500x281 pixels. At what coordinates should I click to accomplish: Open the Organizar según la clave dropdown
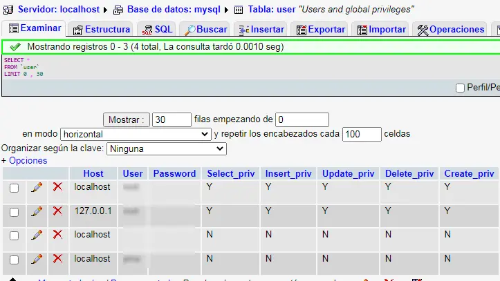pos(167,148)
